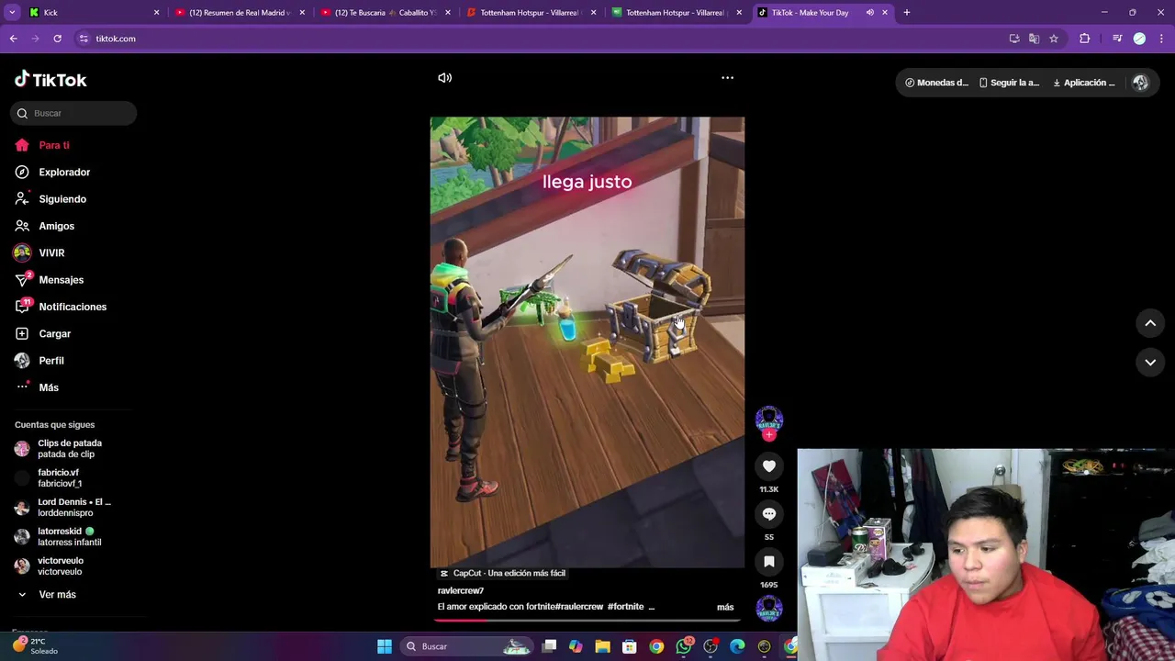Viewport: 1175px width, 661px height.
Task: Open Chrome extensions puzzle icon
Action: coord(1084,39)
